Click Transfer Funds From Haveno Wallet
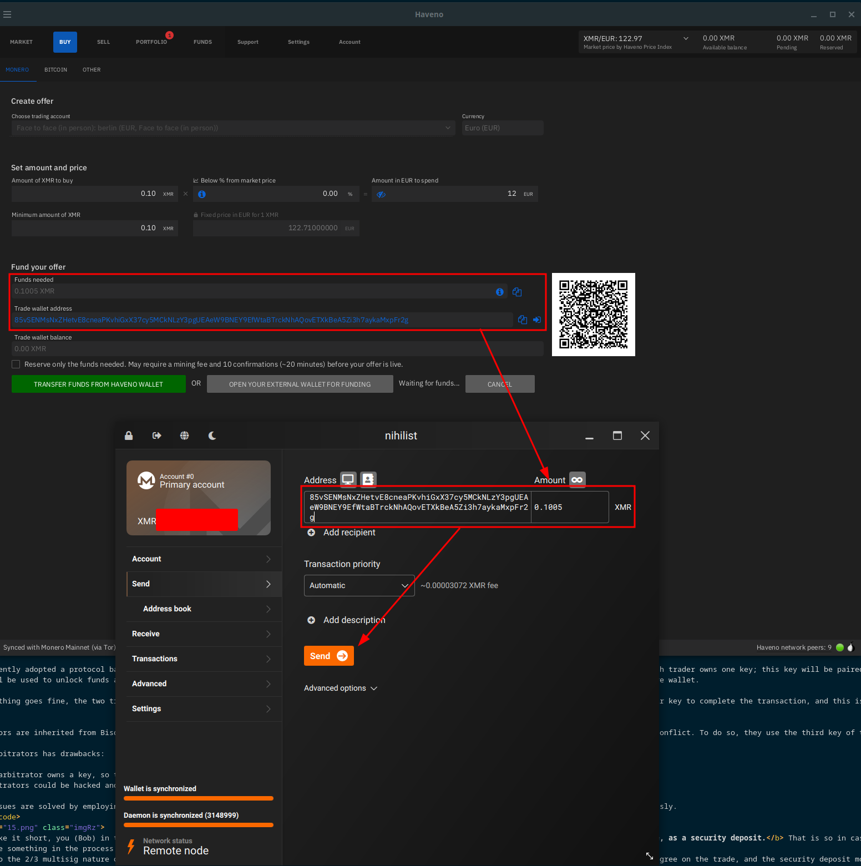 (x=99, y=384)
